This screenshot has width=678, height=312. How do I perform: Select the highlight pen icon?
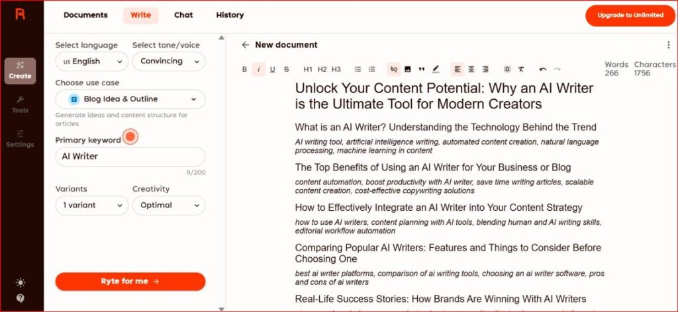pos(436,69)
